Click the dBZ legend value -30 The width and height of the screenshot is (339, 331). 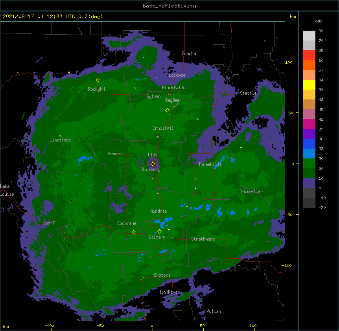coord(322,208)
